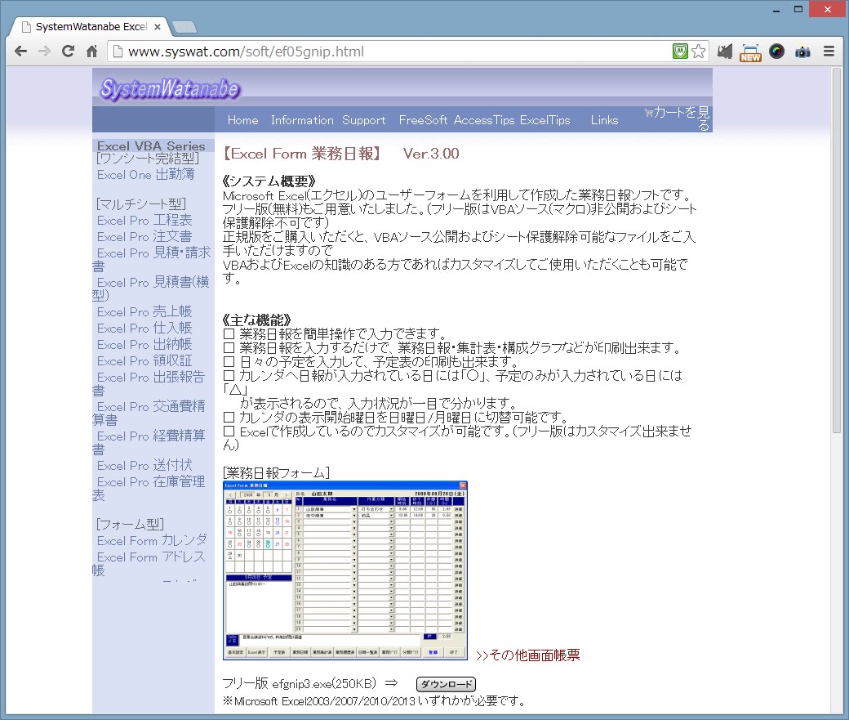Open the ExcelTips navigation item
Screen dimensions: 849x720
[x=545, y=120]
